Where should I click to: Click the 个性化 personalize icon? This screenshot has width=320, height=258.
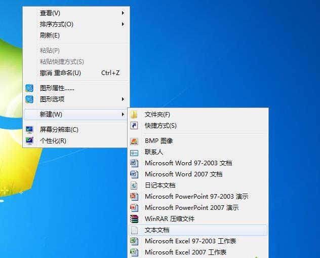(29, 140)
